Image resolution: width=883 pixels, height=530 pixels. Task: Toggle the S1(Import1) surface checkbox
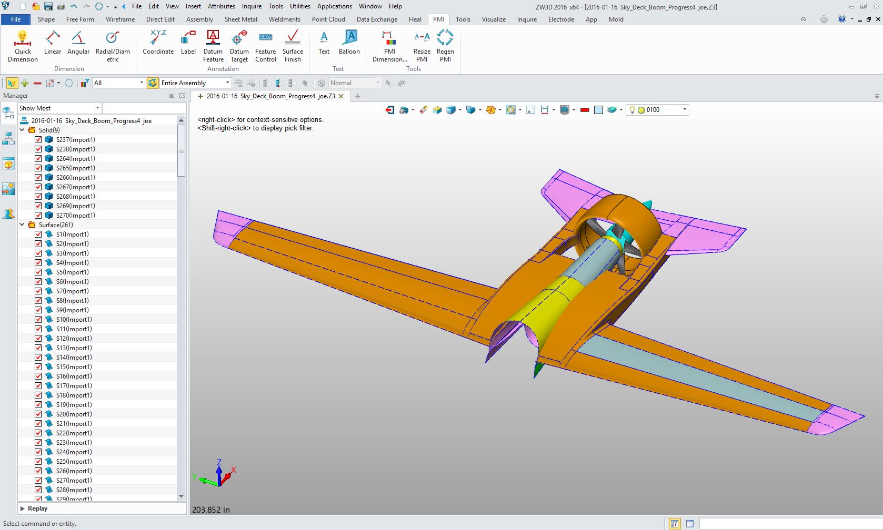pyautogui.click(x=38, y=235)
